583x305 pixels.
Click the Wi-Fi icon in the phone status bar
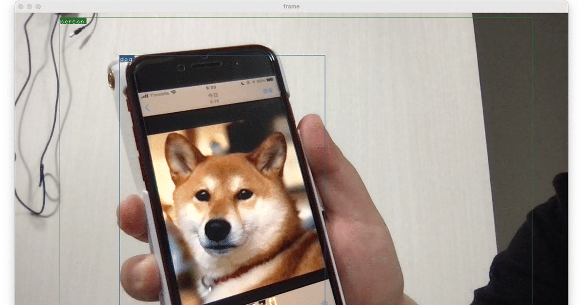pyautogui.click(x=173, y=92)
